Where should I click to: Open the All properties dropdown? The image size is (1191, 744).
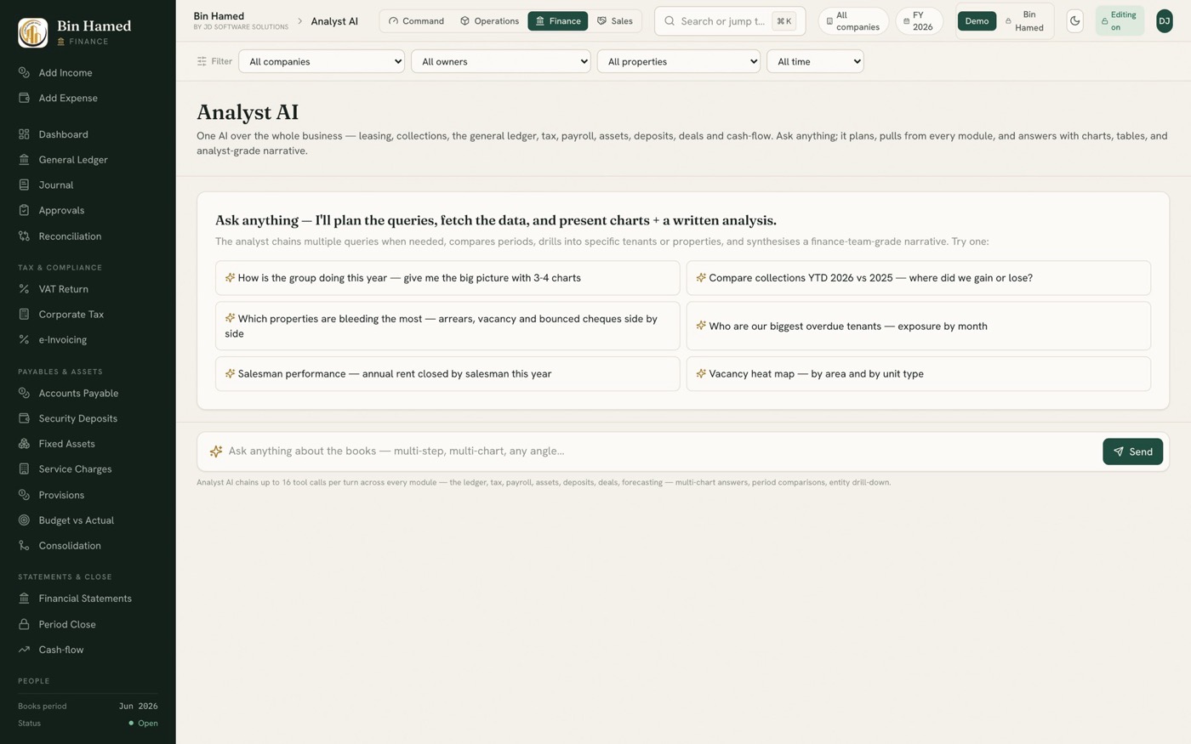(679, 61)
